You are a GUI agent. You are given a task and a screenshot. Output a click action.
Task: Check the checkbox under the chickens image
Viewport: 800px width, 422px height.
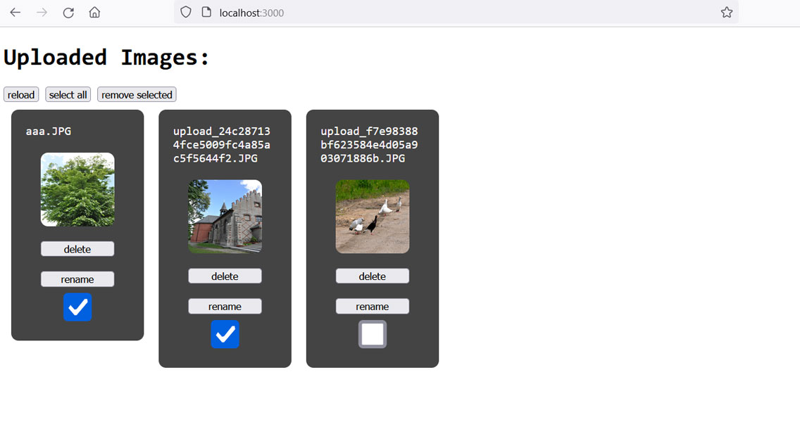click(373, 334)
